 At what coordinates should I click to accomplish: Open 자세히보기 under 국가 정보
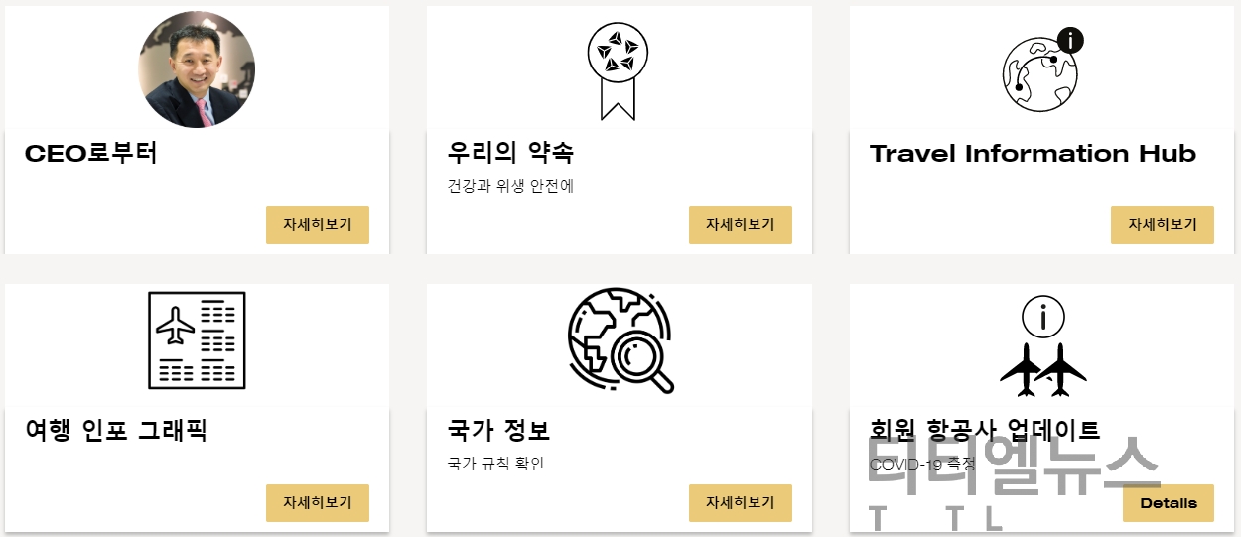(x=741, y=503)
